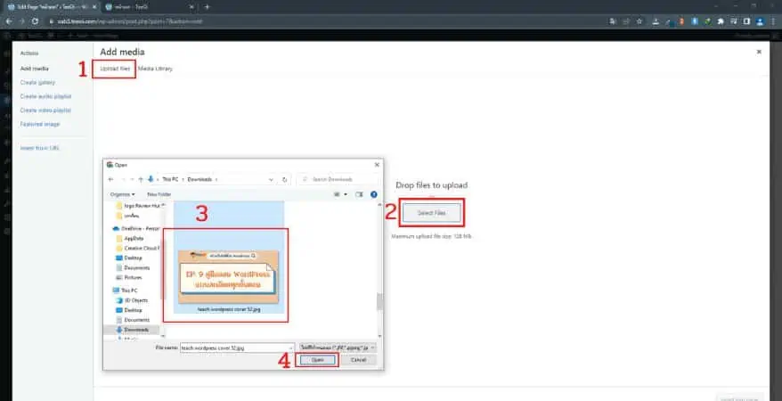782x401 pixels.
Task: Expand the address path history dropdown
Action: click(271, 179)
